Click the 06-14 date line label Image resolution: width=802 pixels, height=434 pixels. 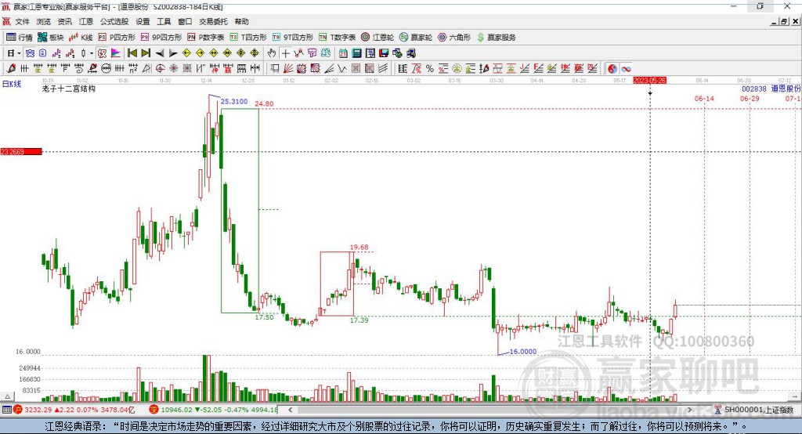pyautogui.click(x=704, y=98)
